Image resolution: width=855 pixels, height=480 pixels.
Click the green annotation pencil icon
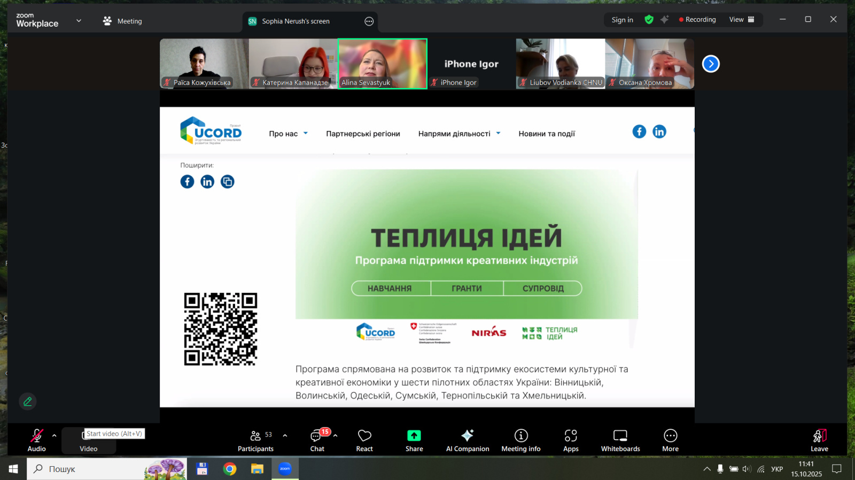(x=28, y=402)
